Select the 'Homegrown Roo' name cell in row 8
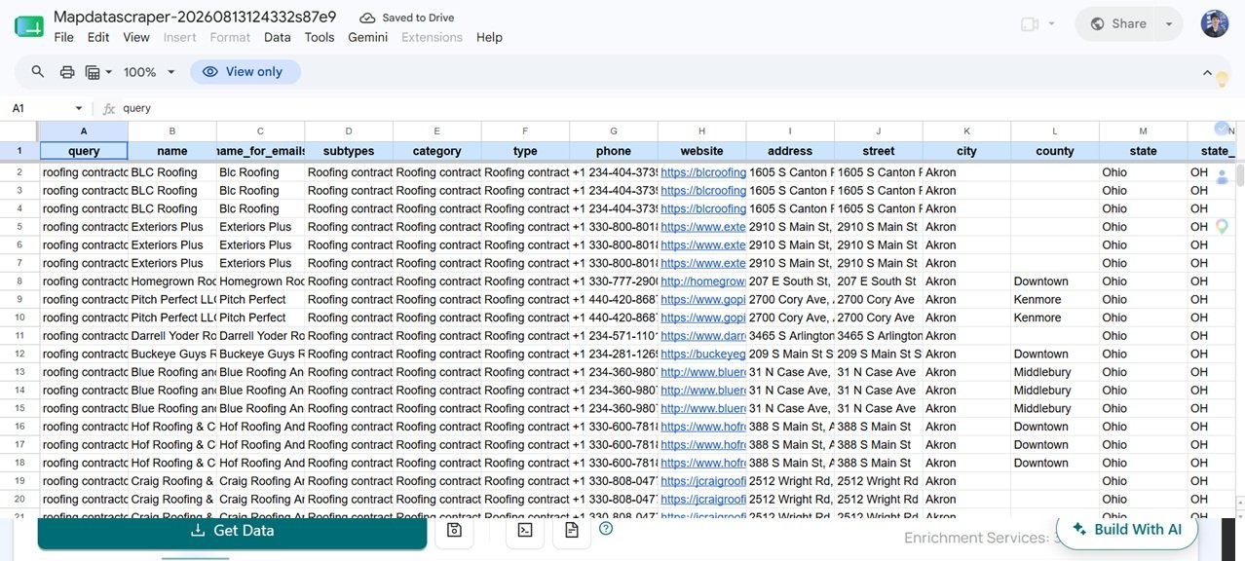Screen dimensions: 1245x561 172,281
